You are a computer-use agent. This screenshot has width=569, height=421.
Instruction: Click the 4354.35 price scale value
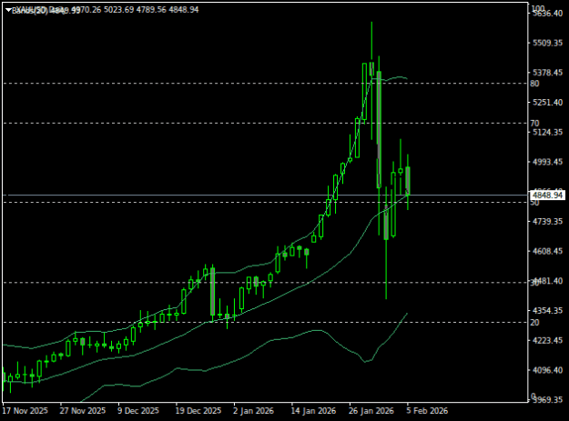coord(547,310)
